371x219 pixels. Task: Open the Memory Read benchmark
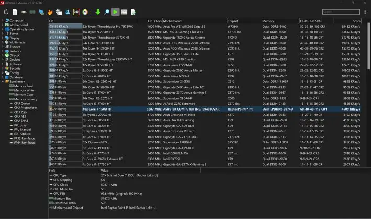click(x=24, y=86)
